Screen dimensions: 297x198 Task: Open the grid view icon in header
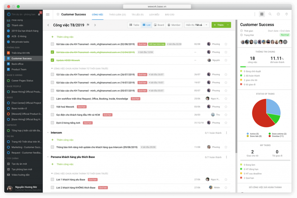point(262,14)
